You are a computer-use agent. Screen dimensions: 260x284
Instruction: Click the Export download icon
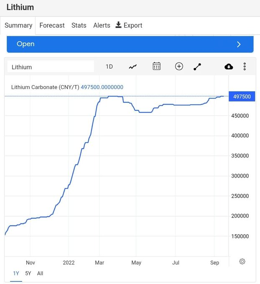(118, 25)
